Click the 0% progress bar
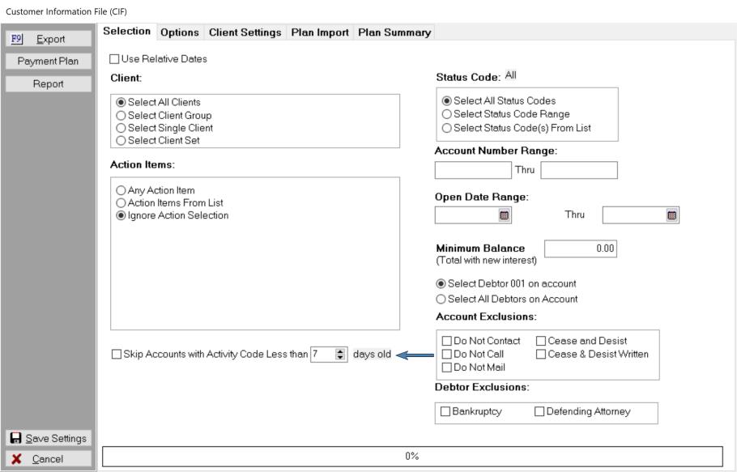The width and height of the screenshot is (737, 472). pyautogui.click(x=412, y=457)
